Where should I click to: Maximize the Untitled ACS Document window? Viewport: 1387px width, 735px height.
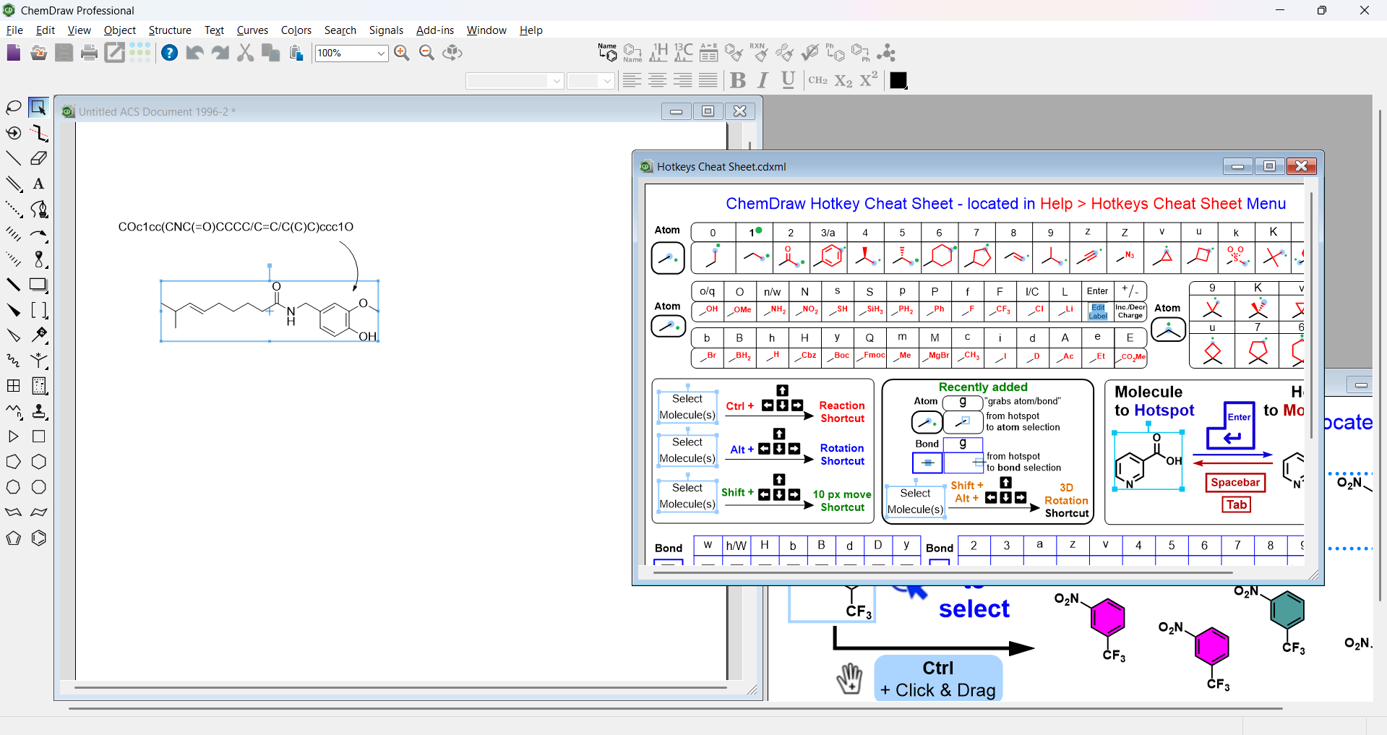pyautogui.click(x=708, y=111)
